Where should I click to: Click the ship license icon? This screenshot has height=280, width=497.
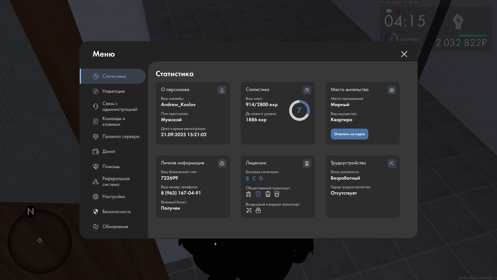[x=258, y=210]
